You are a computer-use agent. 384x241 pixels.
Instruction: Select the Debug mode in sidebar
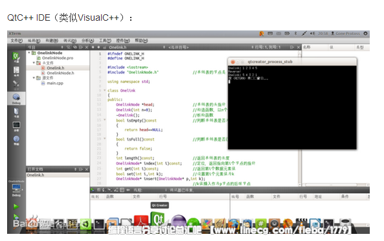[16, 98]
